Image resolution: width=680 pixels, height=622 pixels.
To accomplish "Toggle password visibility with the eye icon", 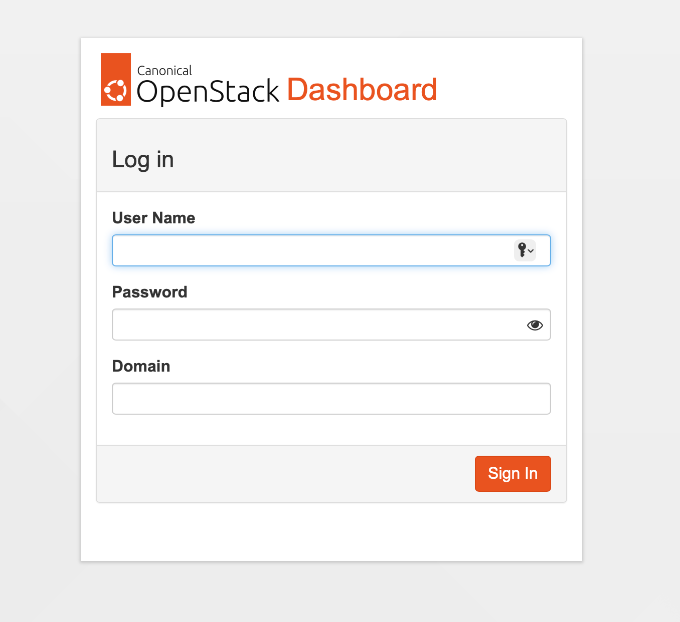I will click(x=535, y=325).
